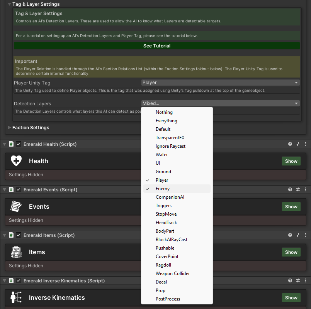Open the Player Unity Tag dropdown
This screenshot has height=309, width=311.
point(221,83)
